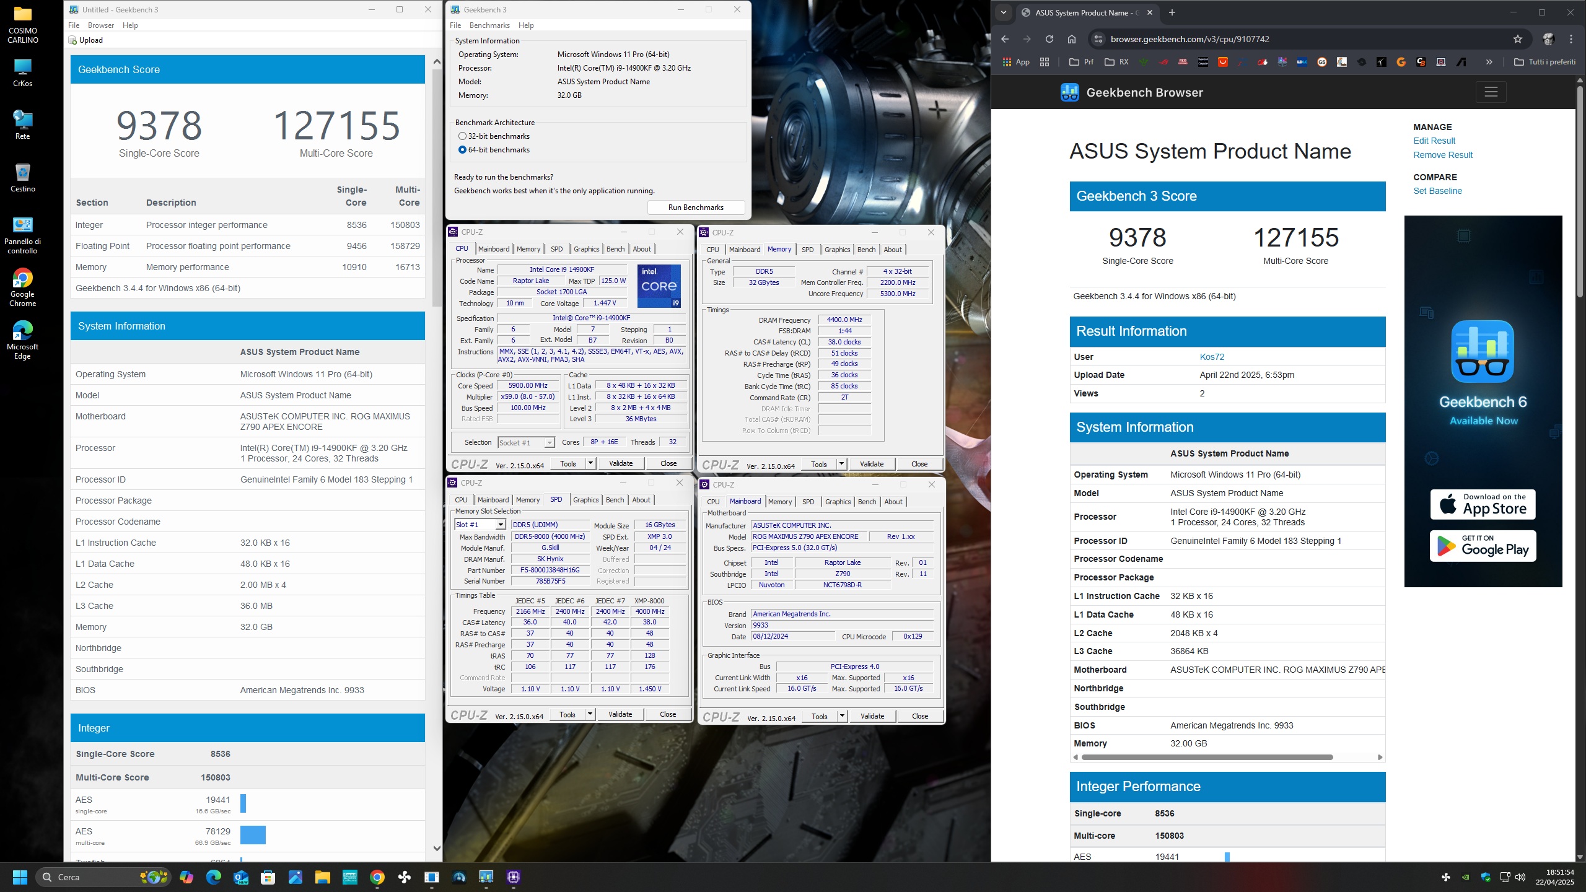Click Download on the App Store badge
Screen dimensions: 1586x892
point(1483,504)
